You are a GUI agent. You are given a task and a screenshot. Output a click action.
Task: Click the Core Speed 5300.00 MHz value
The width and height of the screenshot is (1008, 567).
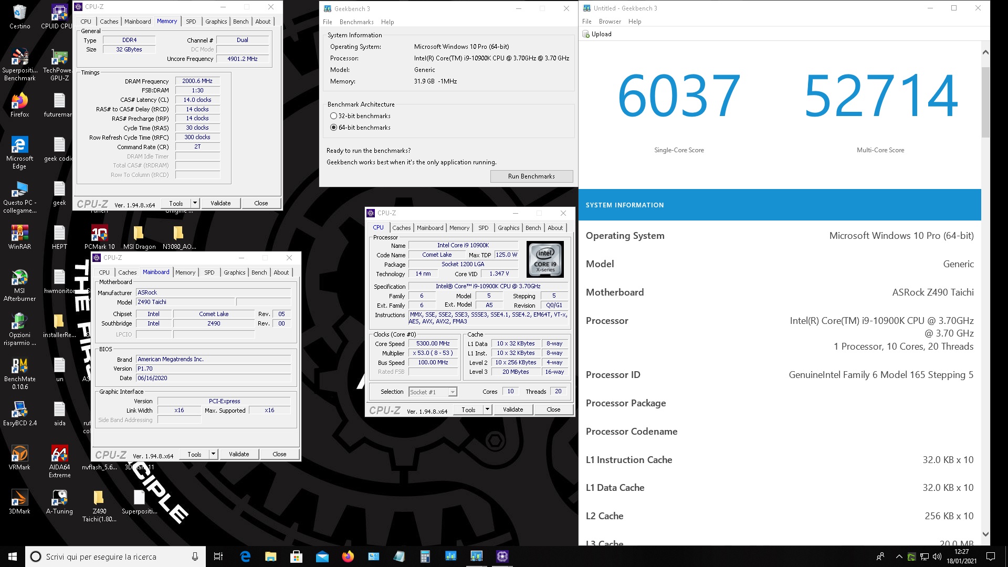click(x=433, y=343)
